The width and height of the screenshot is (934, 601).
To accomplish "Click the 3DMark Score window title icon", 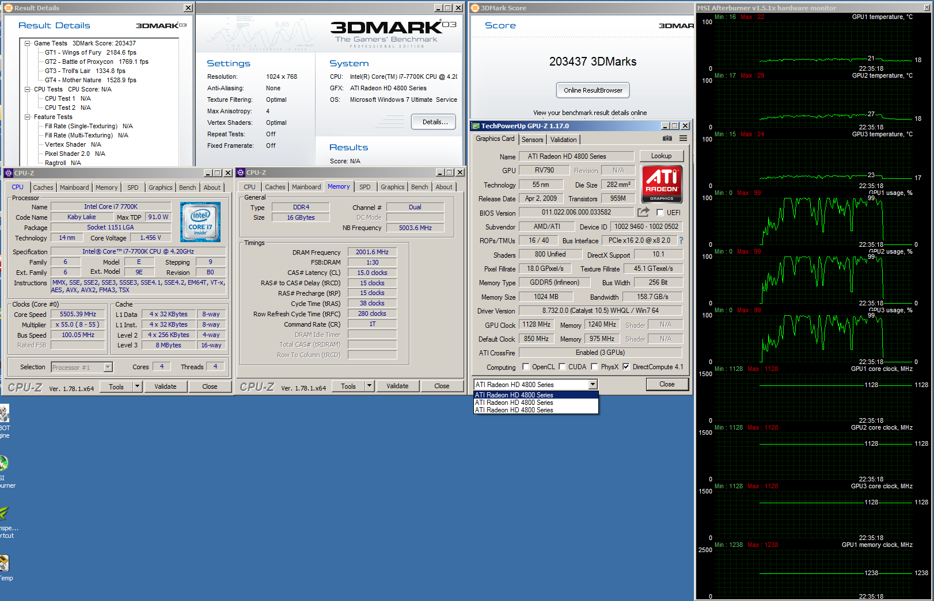I will coord(475,8).
